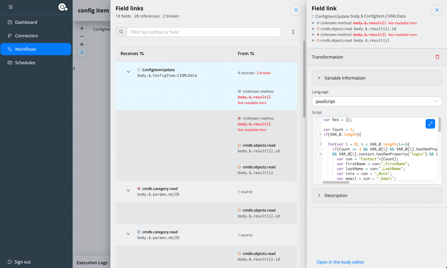Viewport: 447px width, 268px height.
Task: Fold the if(VAR_0.length) code block
Action: (x=320, y=134)
